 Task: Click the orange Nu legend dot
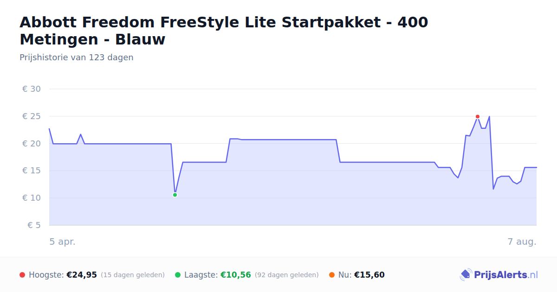[331, 275]
